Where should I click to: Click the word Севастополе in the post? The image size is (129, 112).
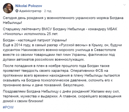point(105,50)
